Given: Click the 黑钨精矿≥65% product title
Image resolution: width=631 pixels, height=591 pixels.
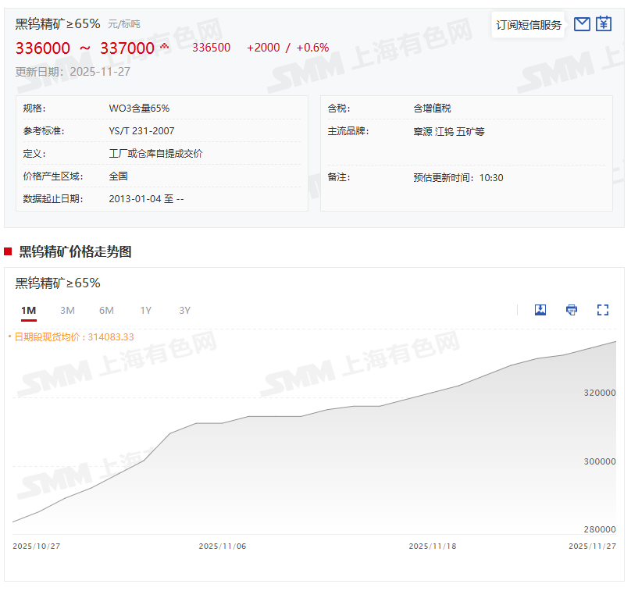Looking at the screenshot, I should (58, 24).
